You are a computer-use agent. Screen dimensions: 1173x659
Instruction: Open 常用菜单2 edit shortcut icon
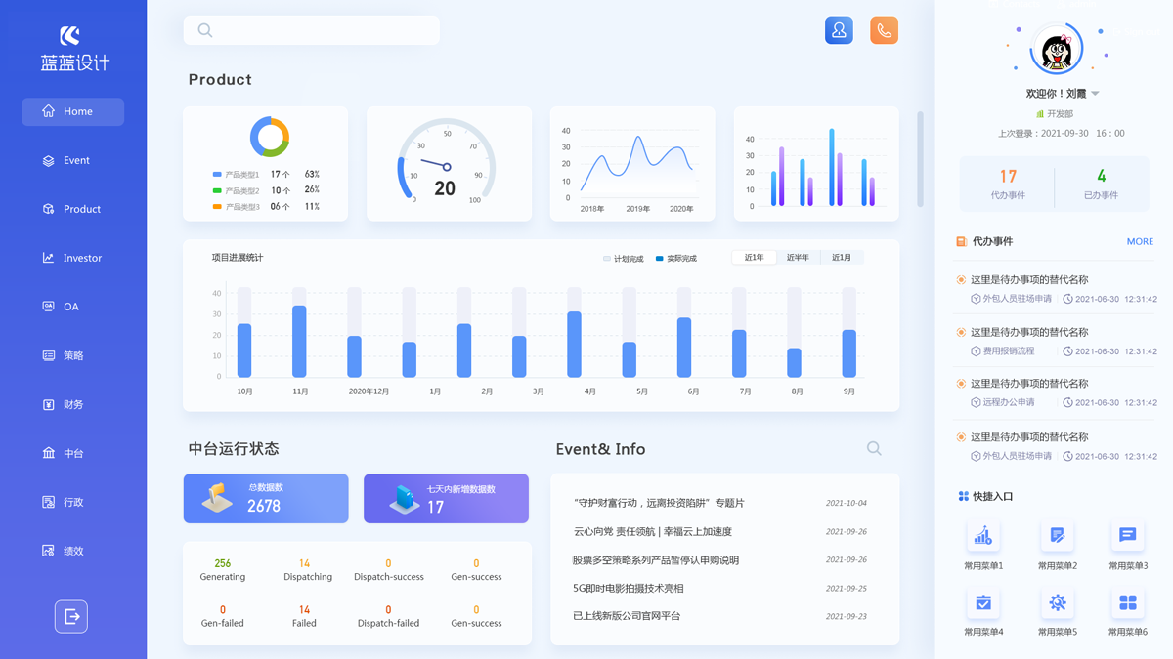tap(1057, 535)
